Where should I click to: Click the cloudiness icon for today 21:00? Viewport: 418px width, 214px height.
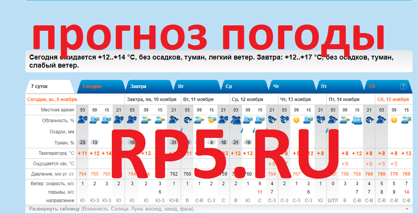(118, 120)
